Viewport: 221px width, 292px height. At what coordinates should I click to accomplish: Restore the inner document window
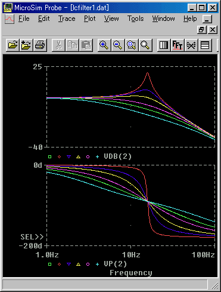(201, 30)
